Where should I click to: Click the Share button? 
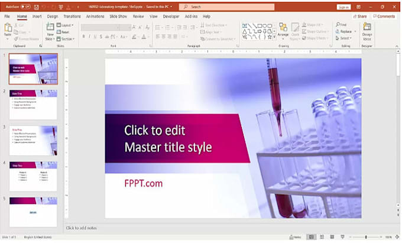(x=360, y=17)
